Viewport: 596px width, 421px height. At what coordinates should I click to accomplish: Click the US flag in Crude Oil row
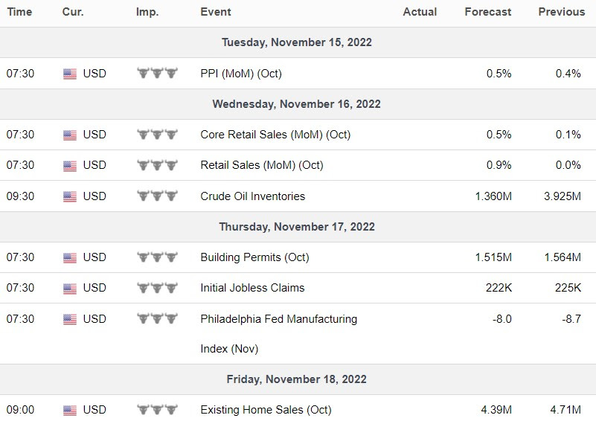pyautogui.click(x=70, y=197)
